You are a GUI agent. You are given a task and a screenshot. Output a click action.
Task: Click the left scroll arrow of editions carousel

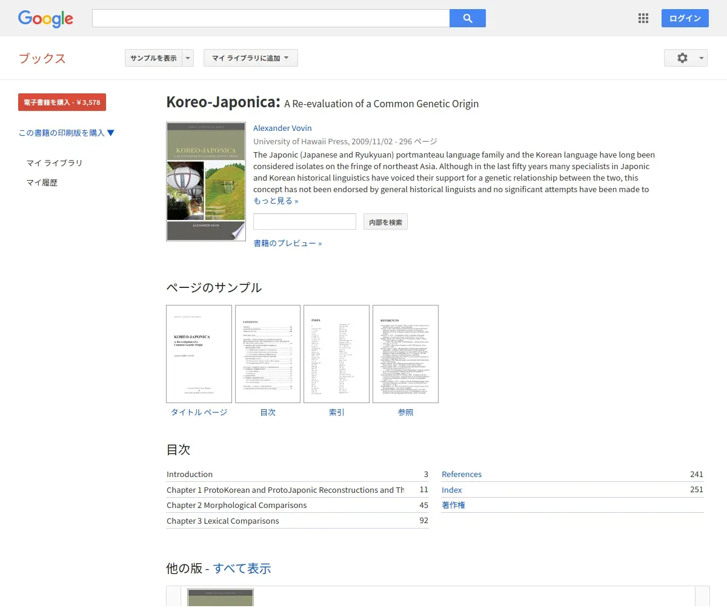pyautogui.click(x=173, y=597)
